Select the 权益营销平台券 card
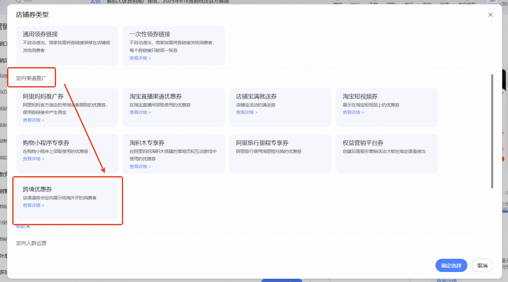Viewport: 508px width, 282px height. pos(386,154)
